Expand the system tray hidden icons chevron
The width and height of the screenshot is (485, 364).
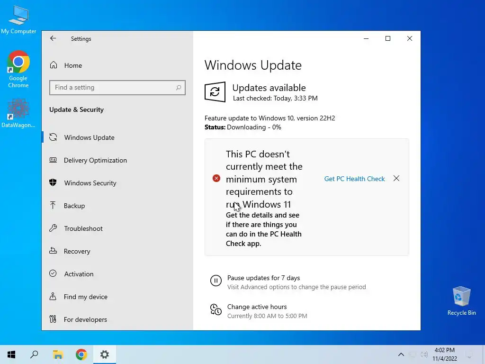click(401, 355)
